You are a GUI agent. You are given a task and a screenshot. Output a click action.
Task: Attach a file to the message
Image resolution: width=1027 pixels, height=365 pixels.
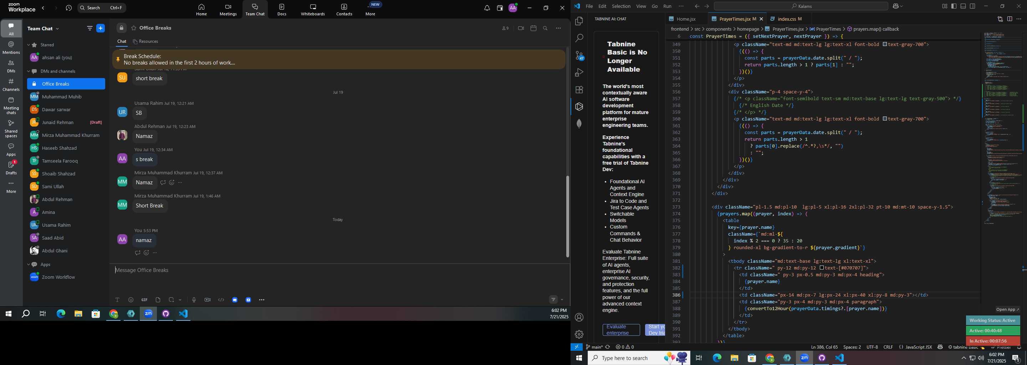point(158,300)
